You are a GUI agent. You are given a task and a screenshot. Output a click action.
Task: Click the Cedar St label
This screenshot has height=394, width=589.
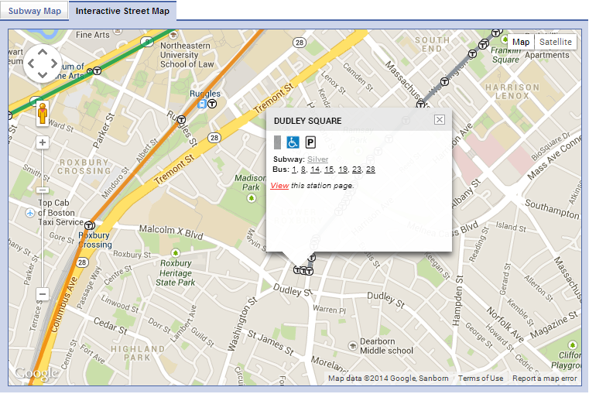pos(110,326)
